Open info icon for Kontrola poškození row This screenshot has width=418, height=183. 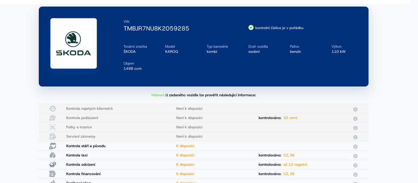click(356, 119)
